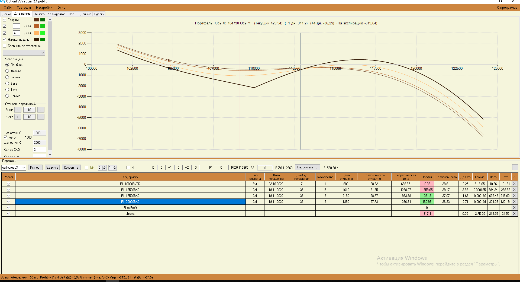This screenshot has height=282, width=520.
Task: Open the Торговля menu
Action: click(24, 8)
